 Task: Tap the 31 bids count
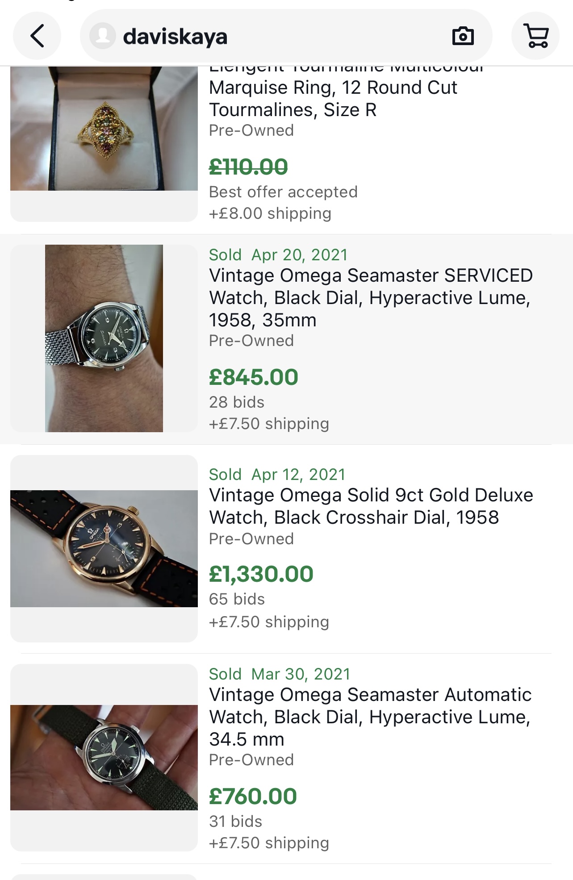(235, 822)
